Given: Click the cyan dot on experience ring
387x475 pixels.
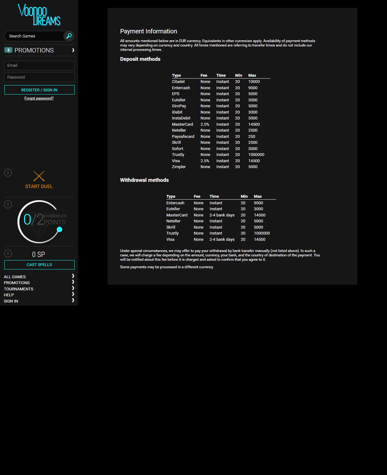Looking at the screenshot, I should pyautogui.click(x=60, y=230).
